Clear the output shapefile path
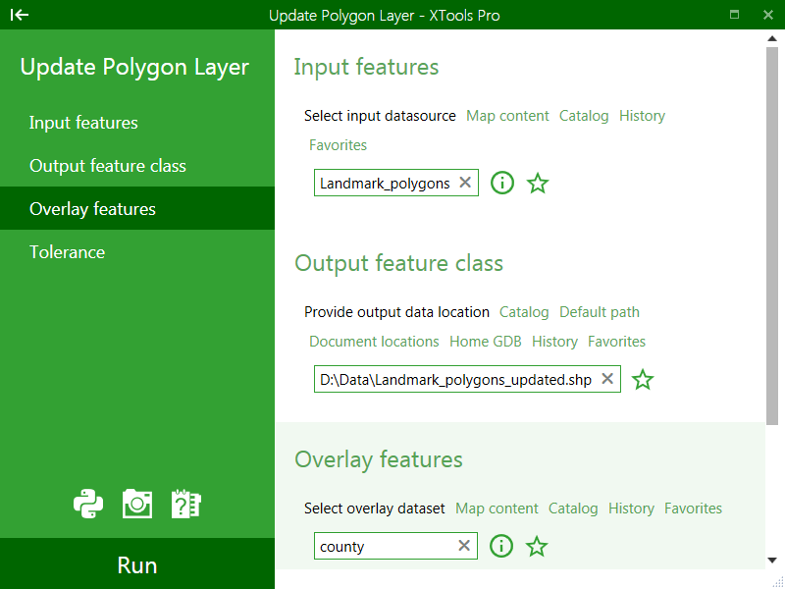 click(x=607, y=379)
